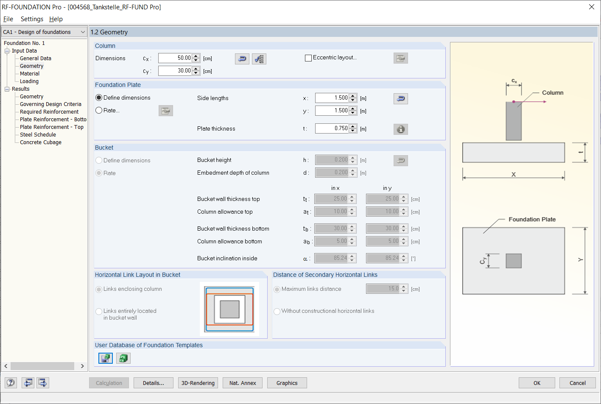Choose Define dimensions for the foundation plate
This screenshot has width=601, height=404.
[x=98, y=97]
